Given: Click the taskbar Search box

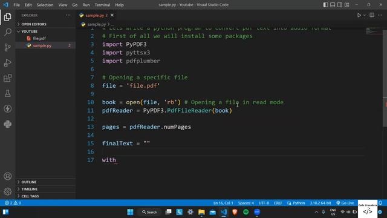Looking at the screenshot, I should tap(149, 212).
